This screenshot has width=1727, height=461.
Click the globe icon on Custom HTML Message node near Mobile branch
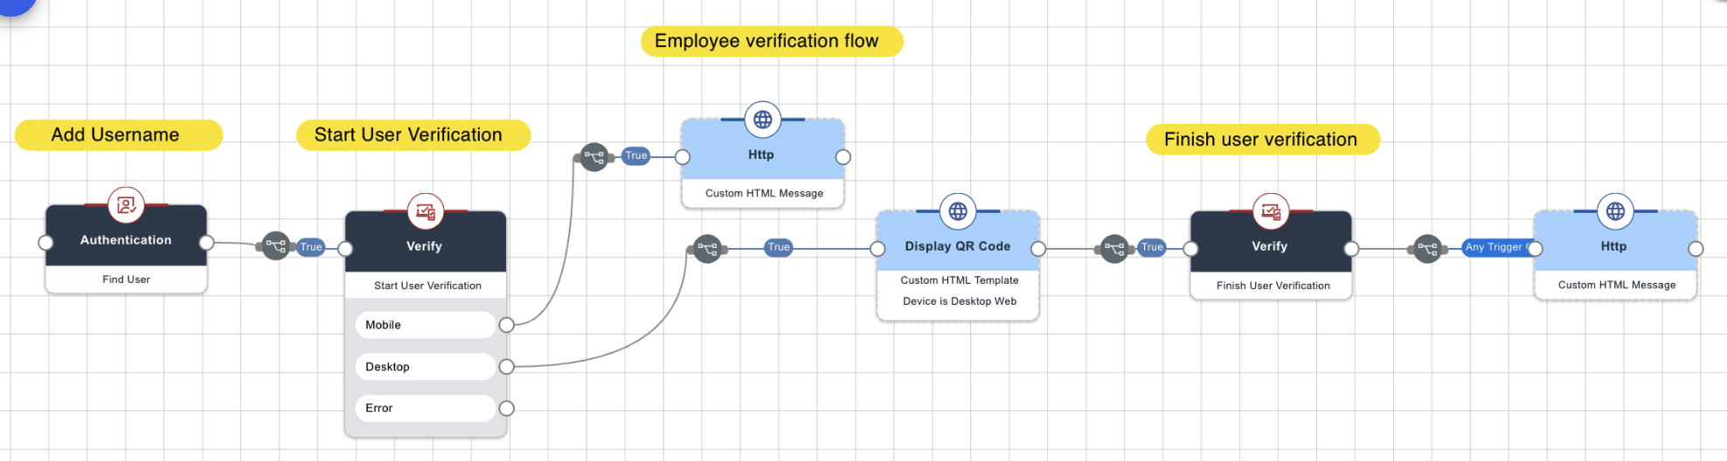pyautogui.click(x=762, y=120)
